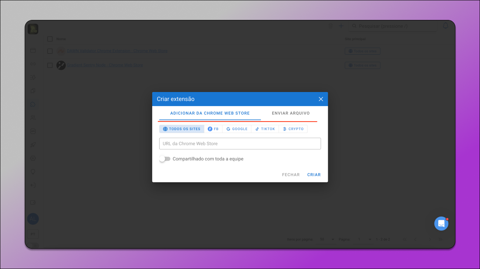Image resolution: width=480 pixels, height=269 pixels.
Task: Click the plus add extension icon
Action: click(x=341, y=26)
